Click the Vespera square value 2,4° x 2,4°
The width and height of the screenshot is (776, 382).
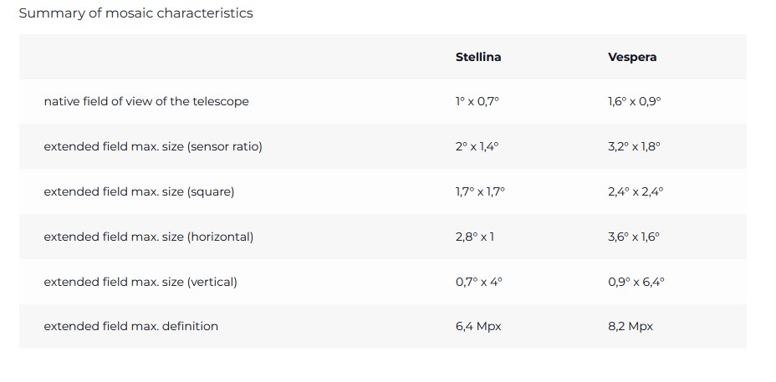pos(636,191)
